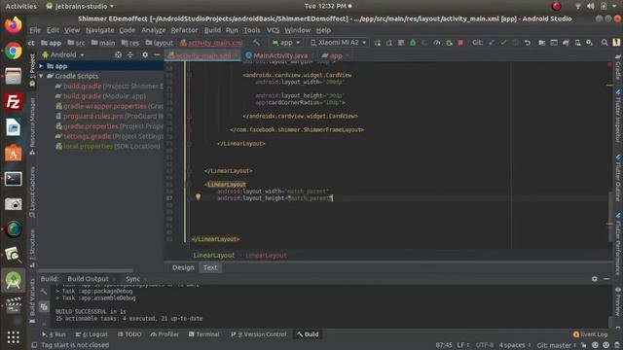623x350 pixels.
Task: Click the Apply Changes icon next to Run
Action: tap(389, 43)
